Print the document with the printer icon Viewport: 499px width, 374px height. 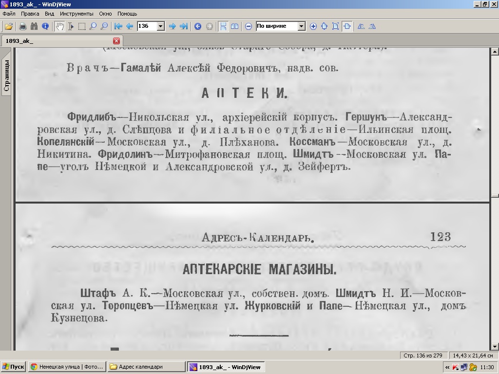point(22,26)
